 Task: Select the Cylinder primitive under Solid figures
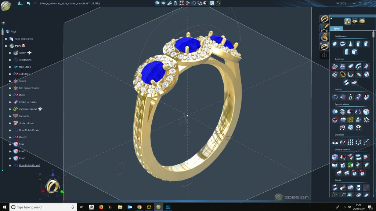click(358, 44)
